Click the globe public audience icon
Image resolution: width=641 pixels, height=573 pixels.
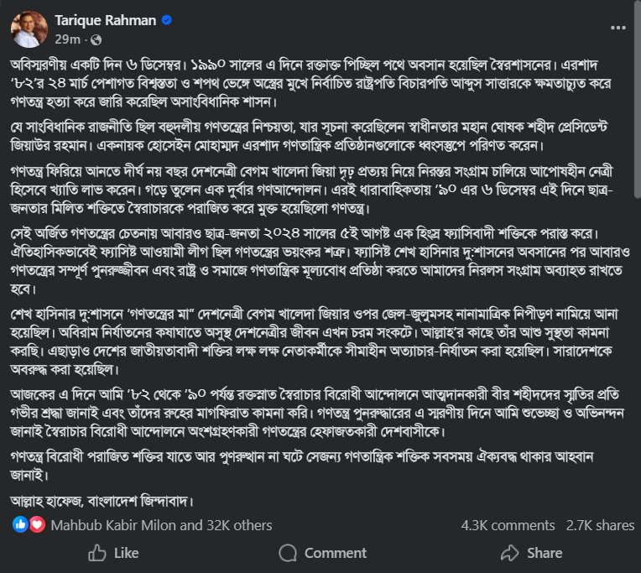pos(95,39)
